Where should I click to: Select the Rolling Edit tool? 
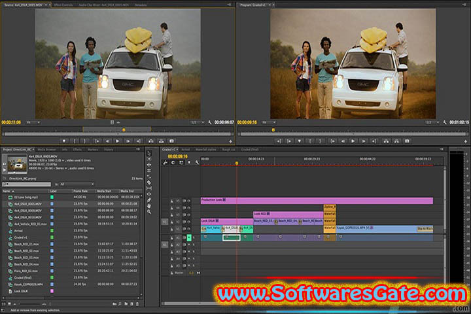(149, 171)
